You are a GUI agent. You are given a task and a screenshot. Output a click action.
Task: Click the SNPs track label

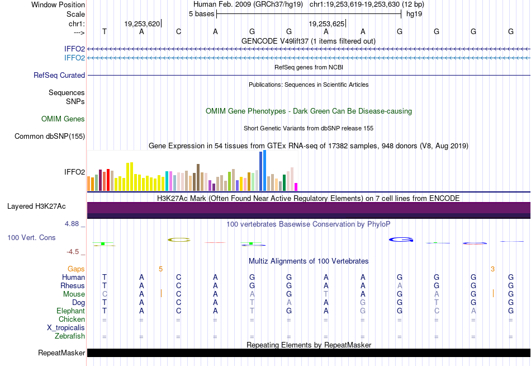[75, 101]
